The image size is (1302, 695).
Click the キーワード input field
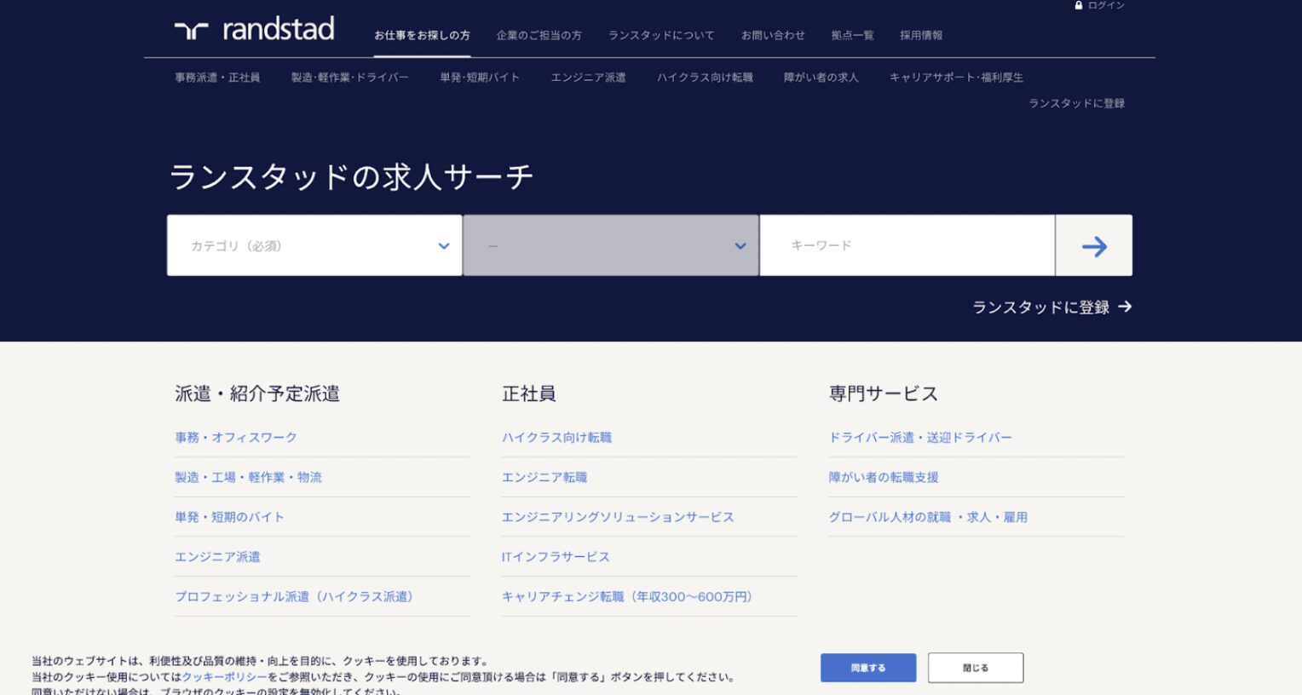pyautogui.click(x=907, y=245)
